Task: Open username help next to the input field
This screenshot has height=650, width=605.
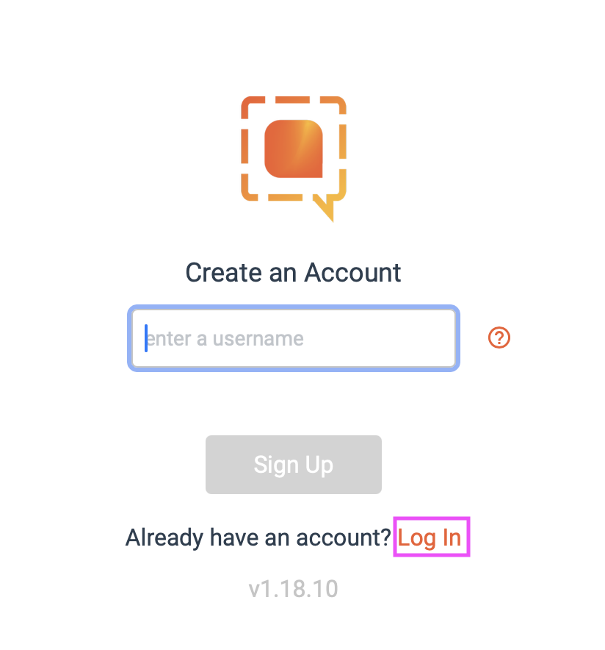Action: tap(499, 338)
